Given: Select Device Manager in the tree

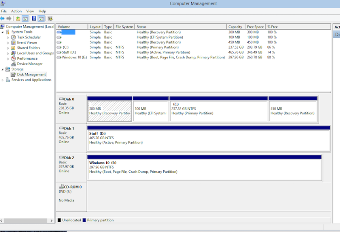Looking at the screenshot, I should click(x=30, y=64).
